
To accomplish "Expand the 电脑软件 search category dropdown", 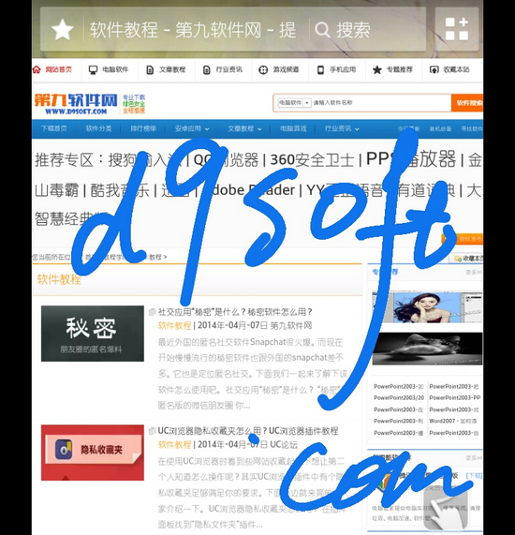I will (295, 102).
